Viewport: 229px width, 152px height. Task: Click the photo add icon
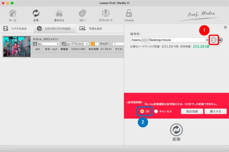82,29
